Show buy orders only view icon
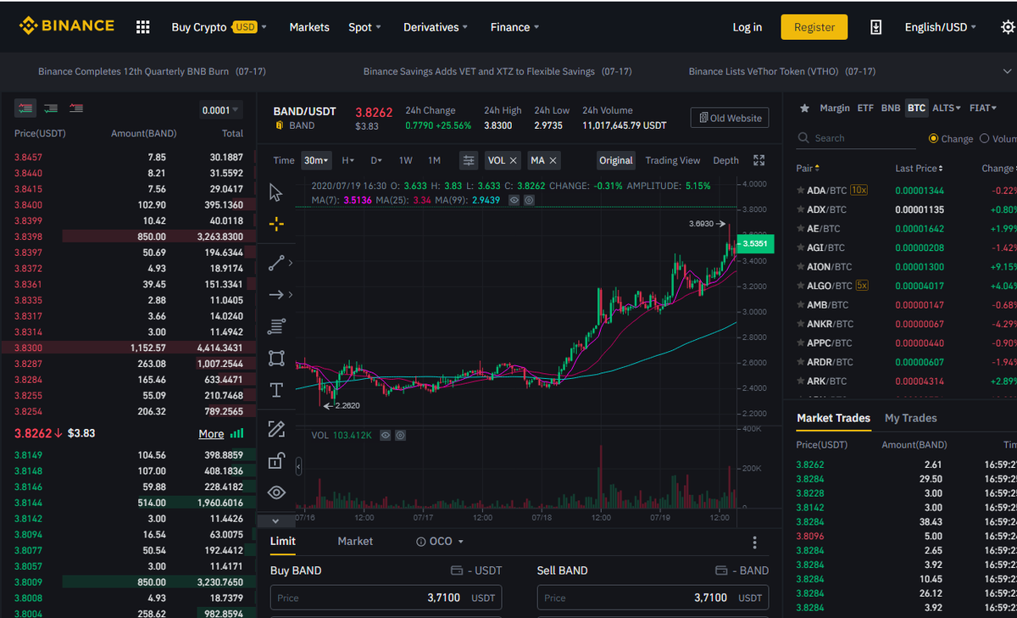Image resolution: width=1017 pixels, height=618 pixels. pos(51,109)
